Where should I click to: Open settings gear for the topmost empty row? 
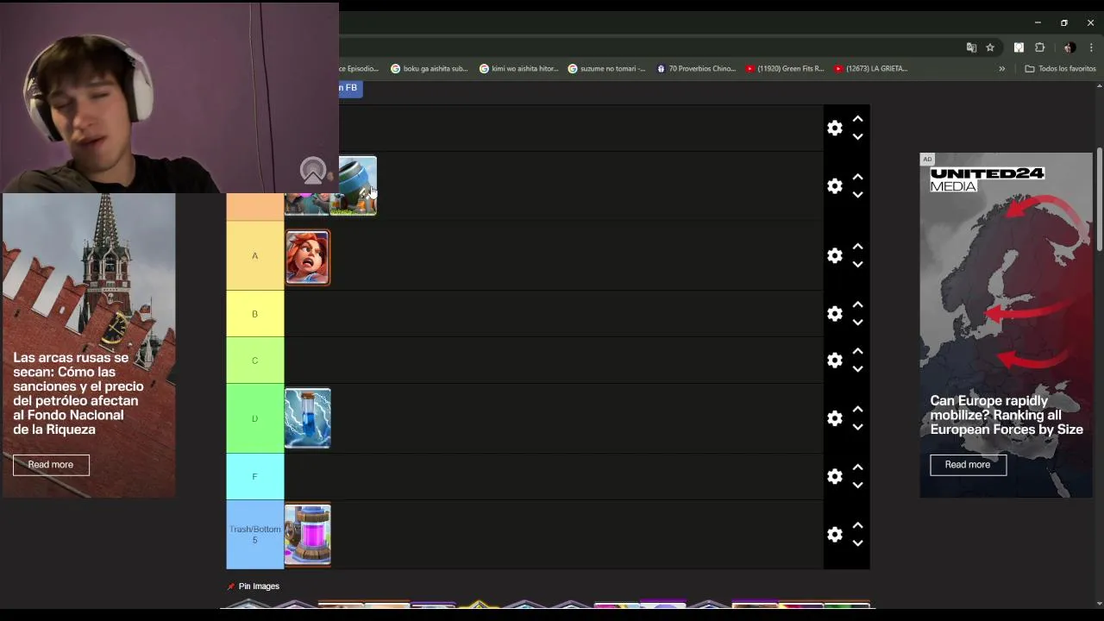834,129
